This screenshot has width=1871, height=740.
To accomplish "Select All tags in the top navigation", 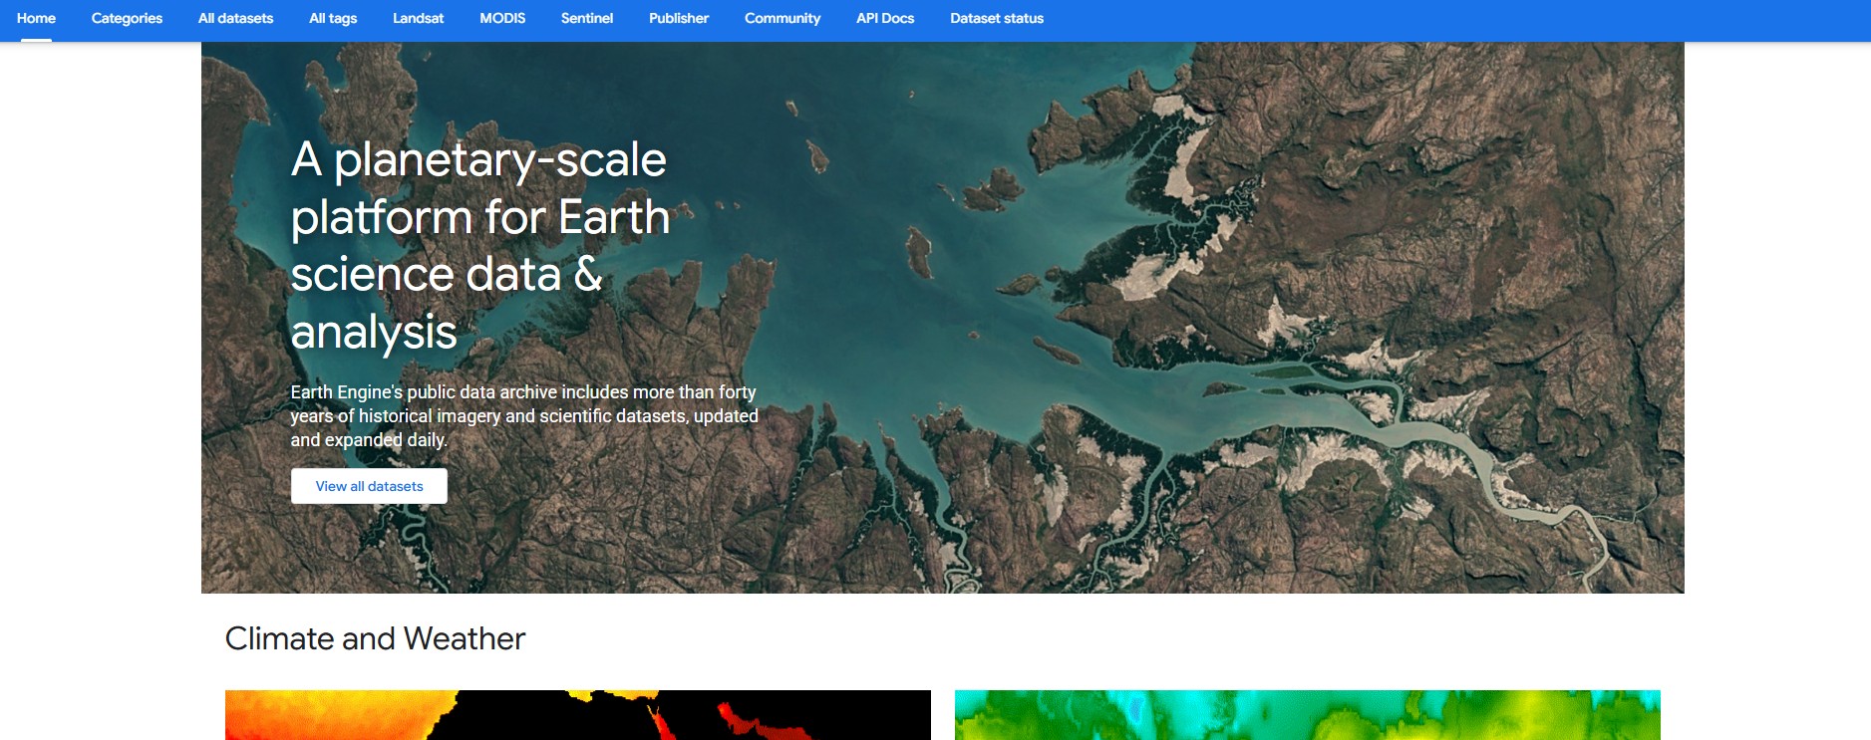I will [x=333, y=18].
